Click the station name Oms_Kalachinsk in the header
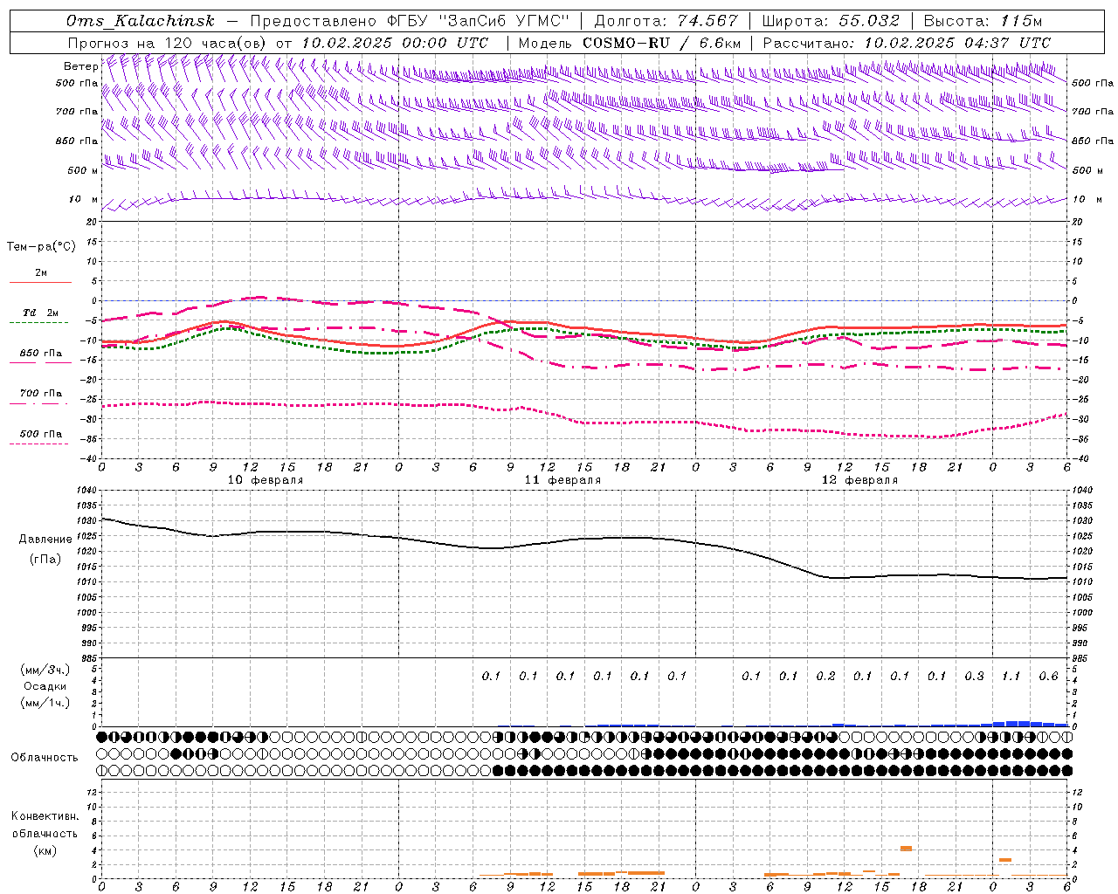Viewport: 1118px width, 894px height. click(140, 21)
